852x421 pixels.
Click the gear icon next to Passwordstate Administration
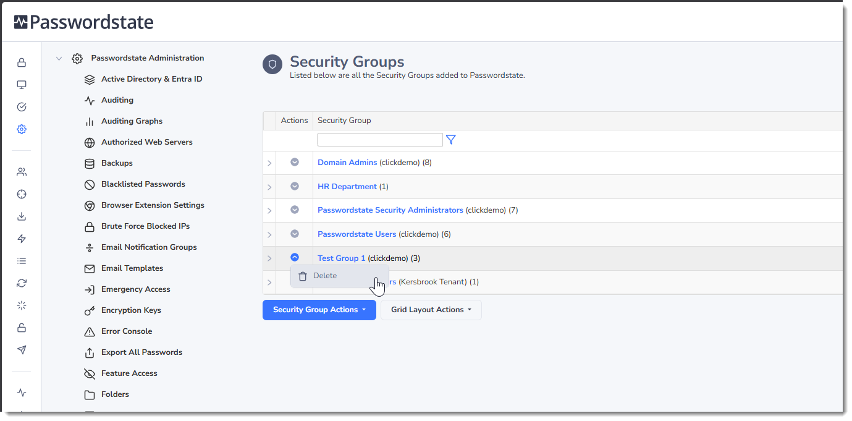pyautogui.click(x=77, y=59)
